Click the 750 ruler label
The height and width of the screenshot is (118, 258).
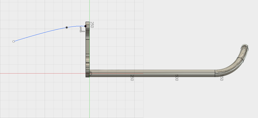(221, 78)
